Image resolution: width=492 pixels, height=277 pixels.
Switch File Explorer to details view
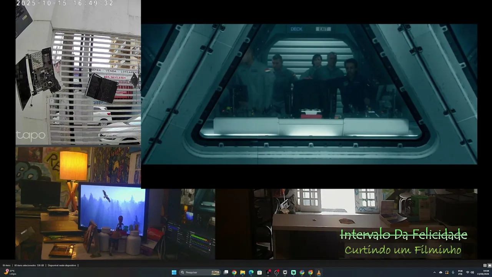(x=485, y=265)
